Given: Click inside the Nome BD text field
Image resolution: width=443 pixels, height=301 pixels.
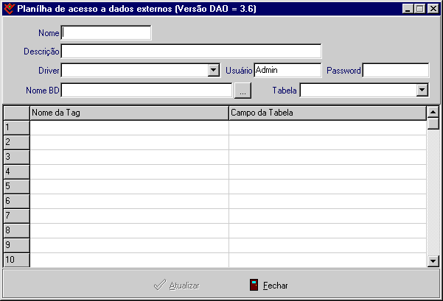Looking at the screenshot, I should (147, 90).
